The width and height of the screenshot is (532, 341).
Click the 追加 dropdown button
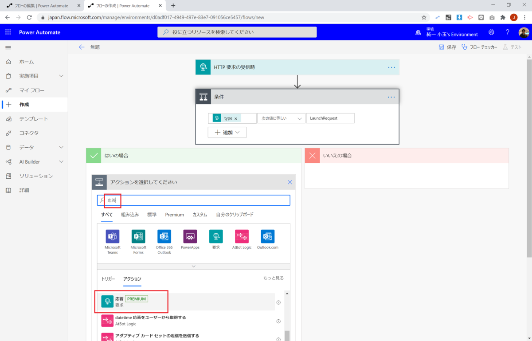(227, 132)
